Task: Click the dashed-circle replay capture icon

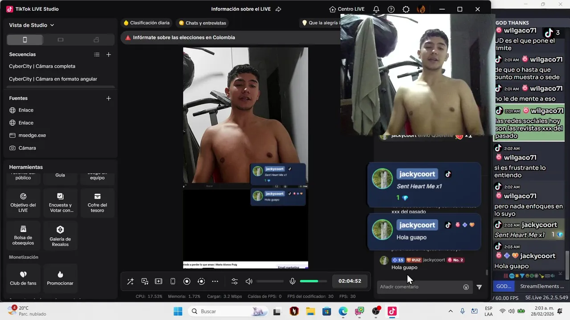Action: point(201,281)
